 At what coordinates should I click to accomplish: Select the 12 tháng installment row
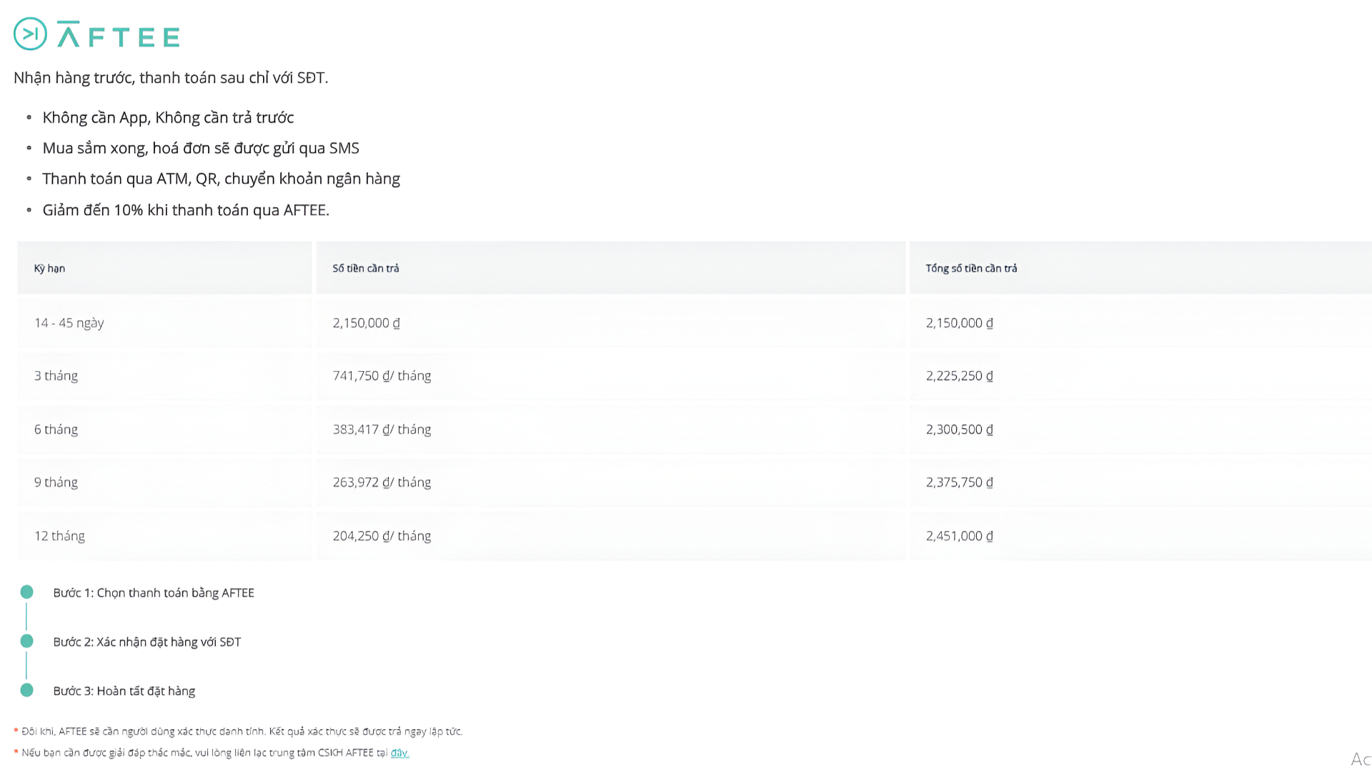tap(60, 536)
